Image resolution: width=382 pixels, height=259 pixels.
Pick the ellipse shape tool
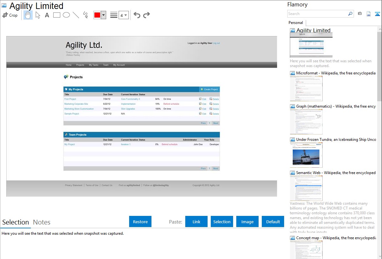(66, 15)
